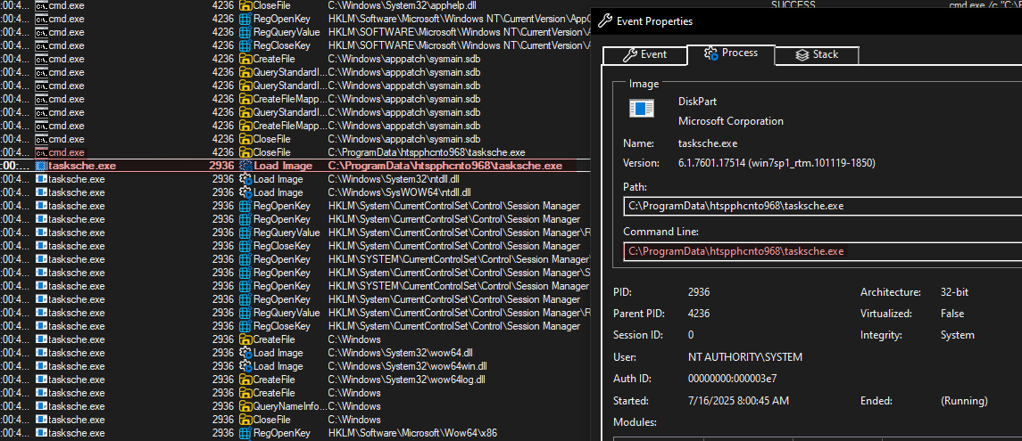Click the tasksche.exe icon in the highlighted row
Screen dimensions: 1022x441
click(x=41, y=166)
